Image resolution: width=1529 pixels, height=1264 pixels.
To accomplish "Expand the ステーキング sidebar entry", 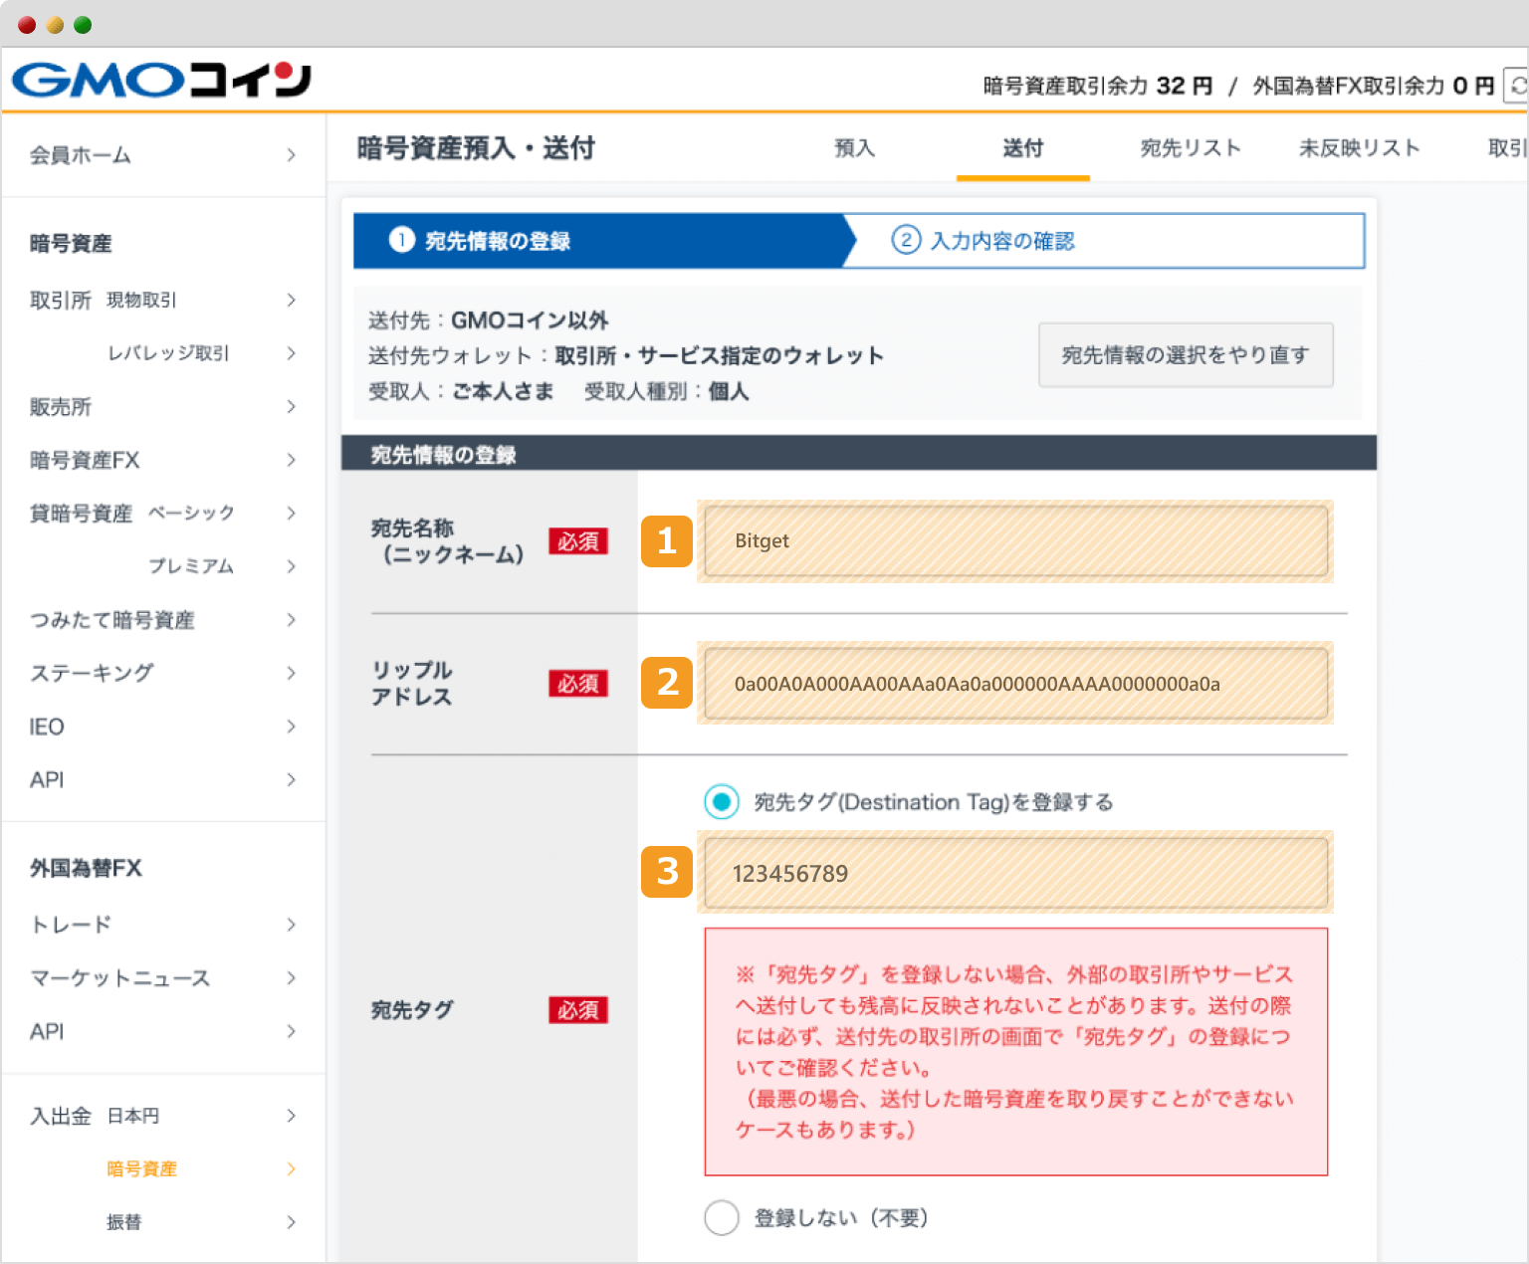I will [x=159, y=673].
